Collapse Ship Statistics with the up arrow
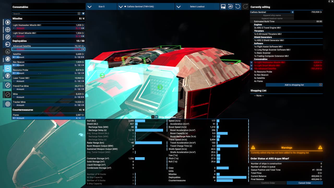Image resolution: width=334 pixels, height=188 pixels. pos(153,117)
